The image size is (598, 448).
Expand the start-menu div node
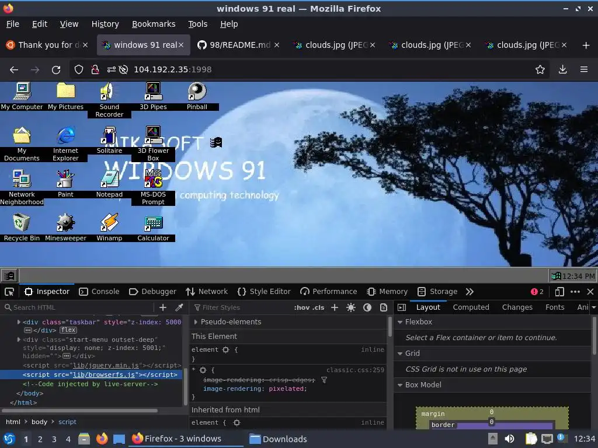pos(19,339)
